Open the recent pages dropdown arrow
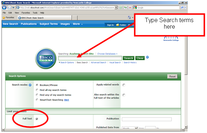 tap(13, 8)
